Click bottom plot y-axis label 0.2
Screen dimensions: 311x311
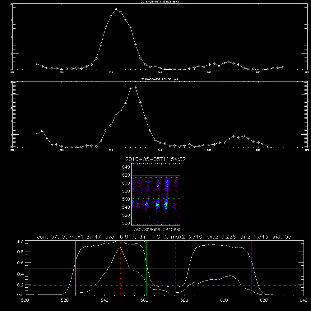click(x=20, y=285)
